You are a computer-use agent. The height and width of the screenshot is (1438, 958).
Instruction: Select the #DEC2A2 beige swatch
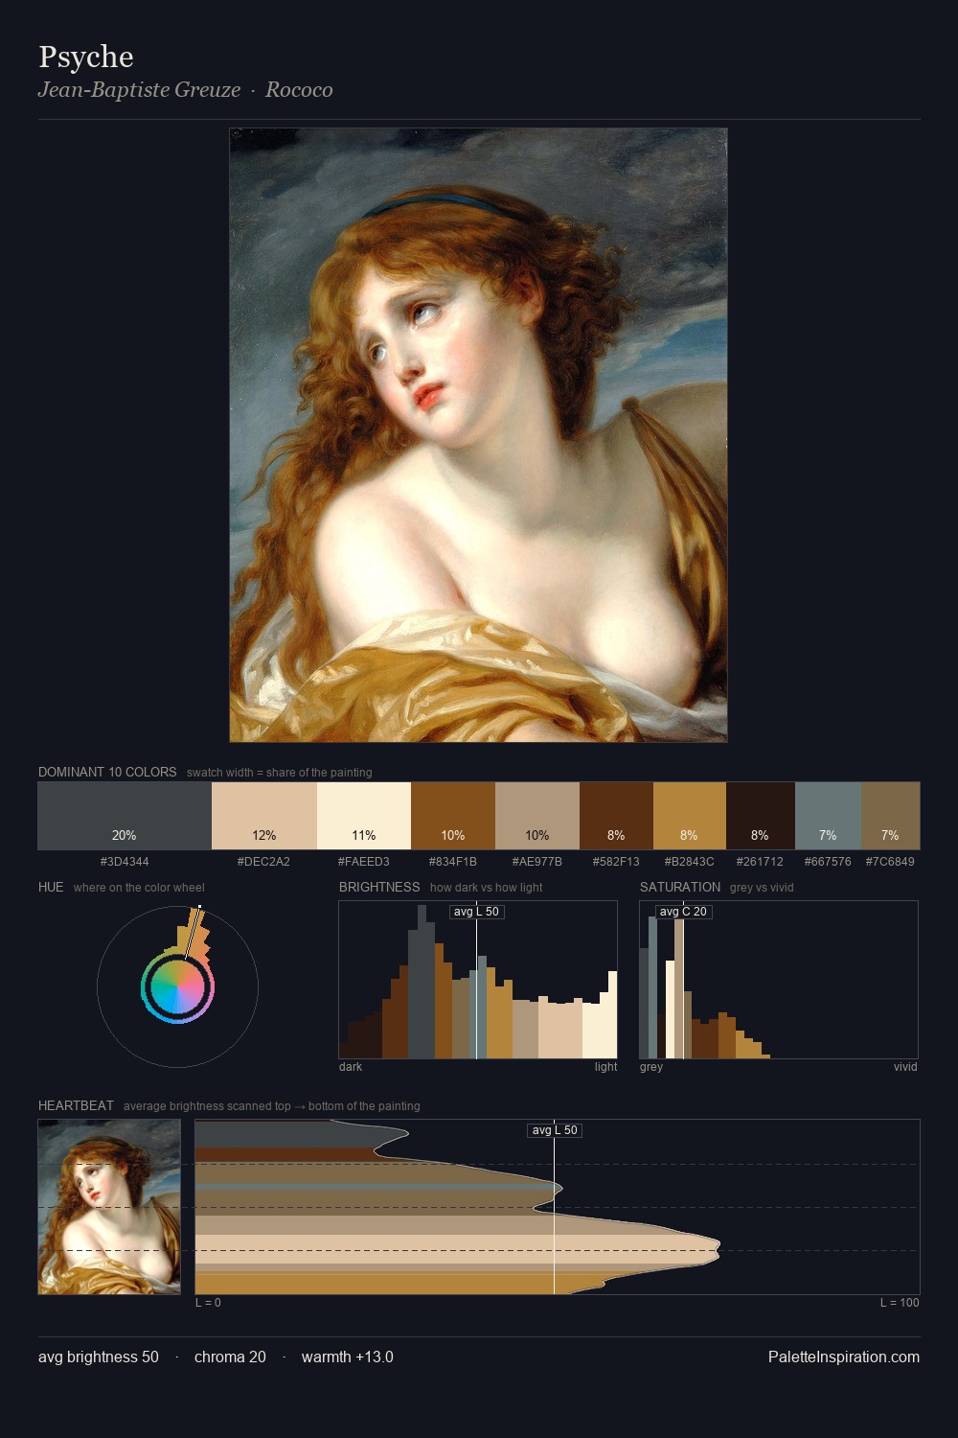point(264,816)
